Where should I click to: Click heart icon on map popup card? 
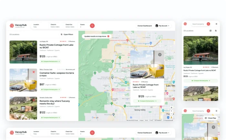159,55
